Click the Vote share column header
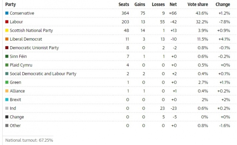Image resolution: width=237 pixels, height=145 pixels. pyautogui.click(x=198, y=4)
